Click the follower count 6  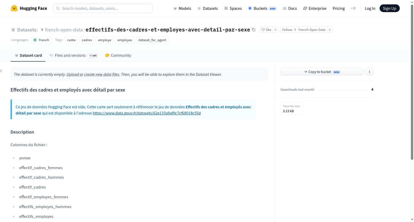click(330, 30)
